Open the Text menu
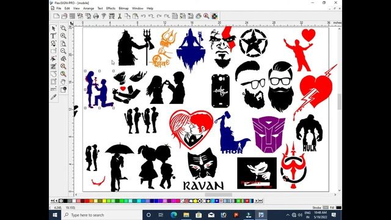Image resolution: width=391 pixels, height=220 pixels. pyautogui.click(x=100, y=8)
